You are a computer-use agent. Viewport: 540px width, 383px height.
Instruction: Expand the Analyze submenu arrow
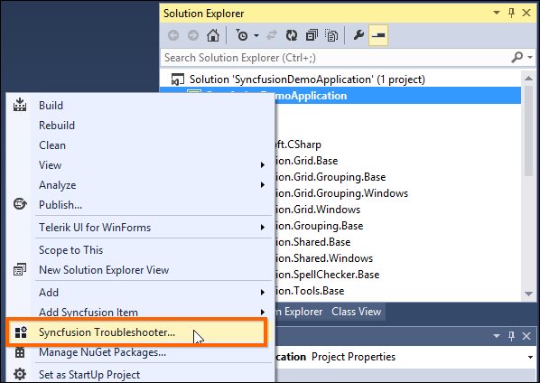263,185
